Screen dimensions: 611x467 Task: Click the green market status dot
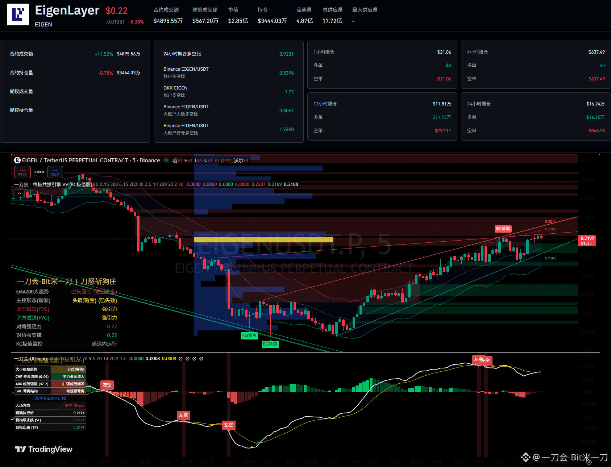166,160
